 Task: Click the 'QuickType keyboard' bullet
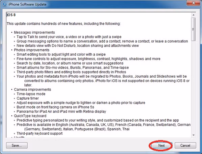(x=30, y=116)
